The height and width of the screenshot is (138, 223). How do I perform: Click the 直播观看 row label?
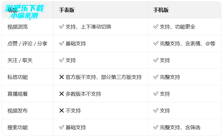[17, 94]
